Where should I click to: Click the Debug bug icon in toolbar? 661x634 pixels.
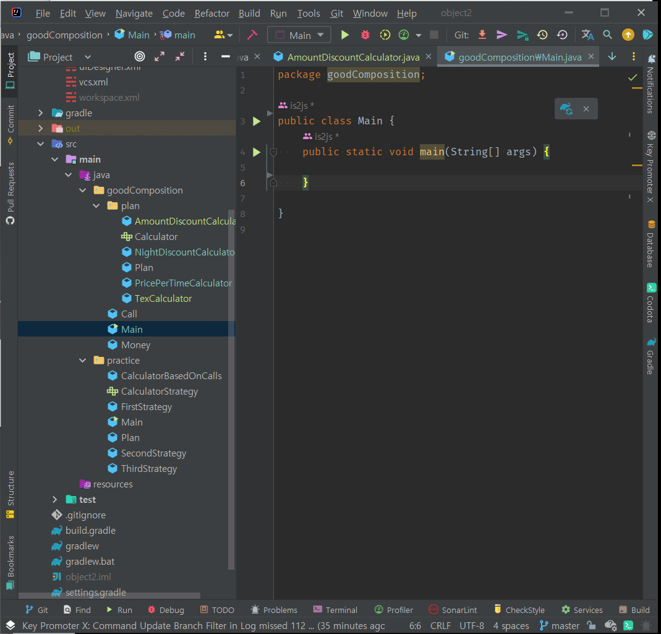point(365,35)
